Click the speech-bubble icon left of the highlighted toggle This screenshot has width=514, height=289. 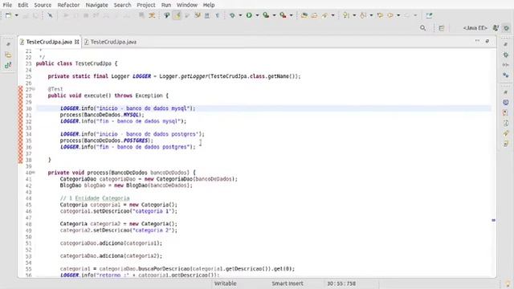[167, 15]
